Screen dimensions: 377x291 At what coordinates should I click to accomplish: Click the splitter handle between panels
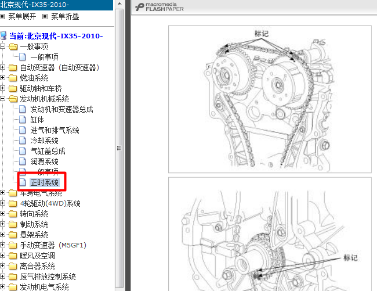128,145
